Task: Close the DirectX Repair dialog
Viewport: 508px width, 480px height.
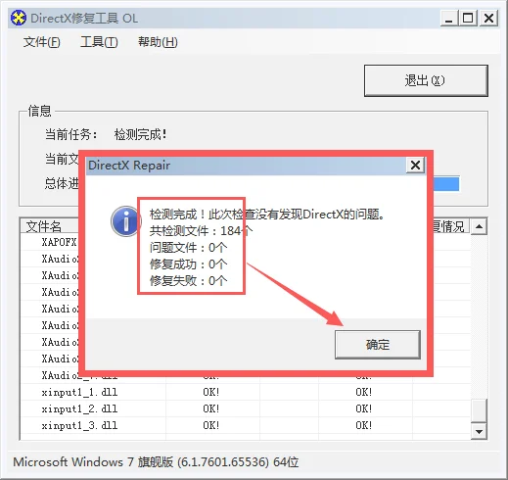Action: [415, 166]
